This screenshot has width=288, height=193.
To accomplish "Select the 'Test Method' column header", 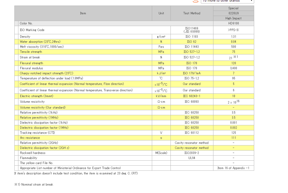I will pyautogui.click(x=192, y=13).
